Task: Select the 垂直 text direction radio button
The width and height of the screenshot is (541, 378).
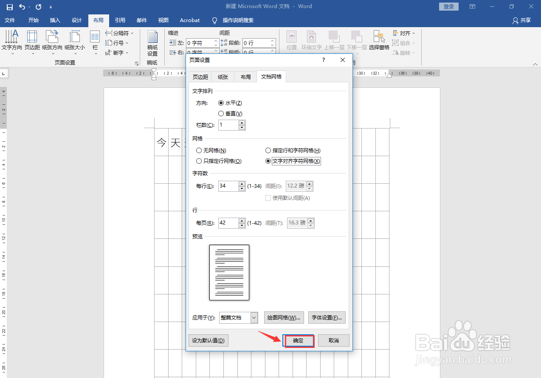Action: (221, 113)
